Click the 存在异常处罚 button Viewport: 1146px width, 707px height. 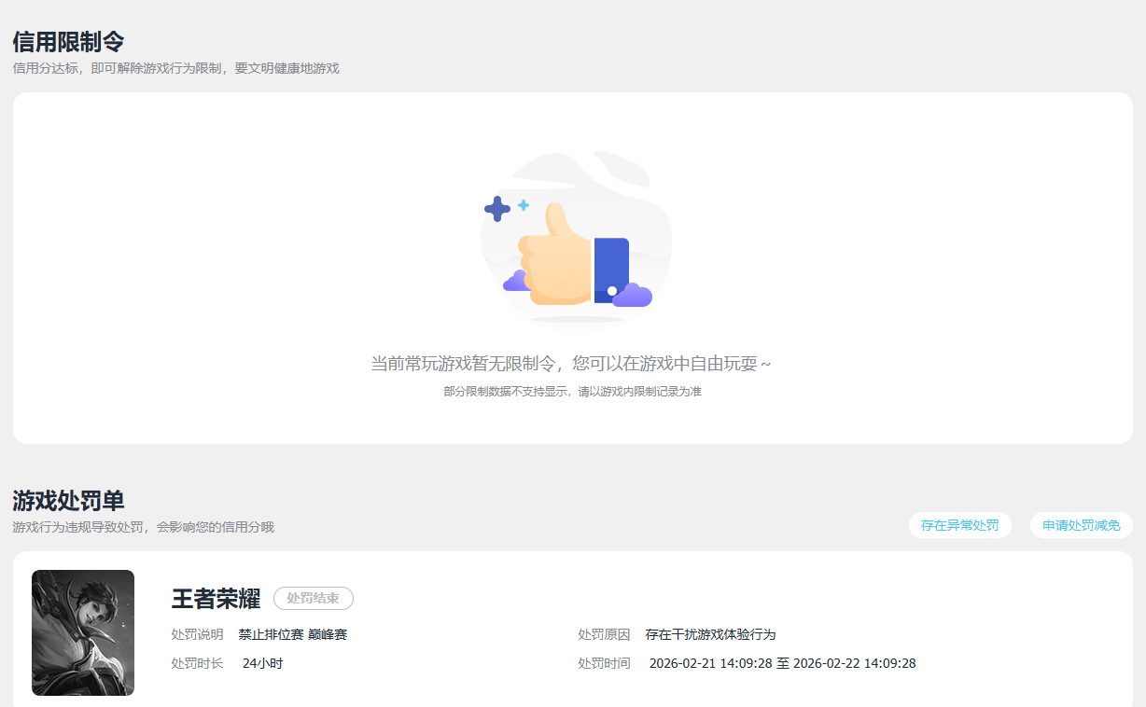click(959, 525)
